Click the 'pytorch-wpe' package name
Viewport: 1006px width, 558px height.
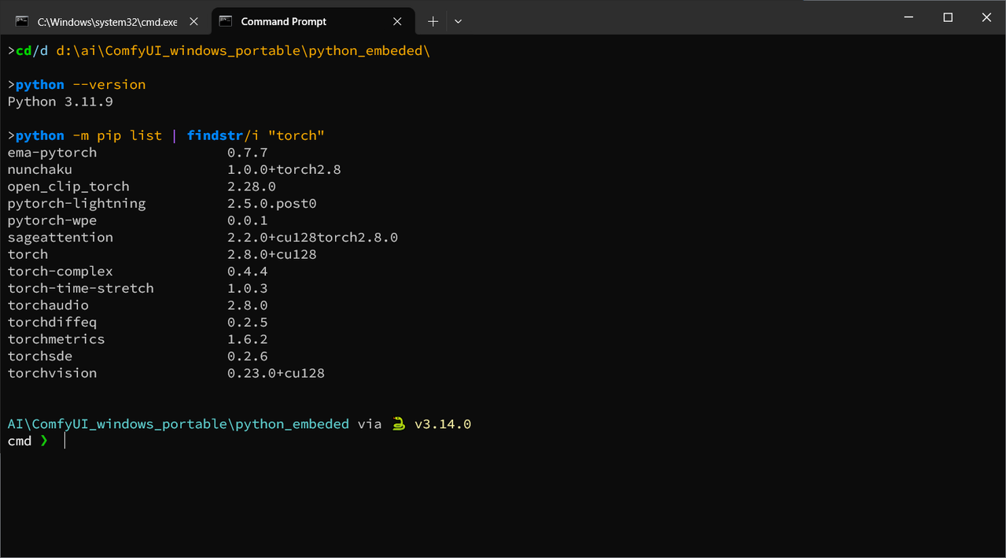(x=53, y=220)
